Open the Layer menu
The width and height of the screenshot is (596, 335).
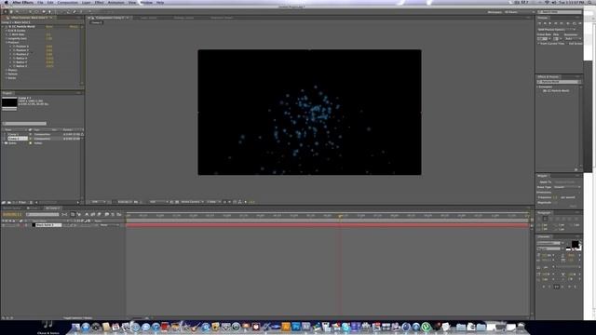87,3
